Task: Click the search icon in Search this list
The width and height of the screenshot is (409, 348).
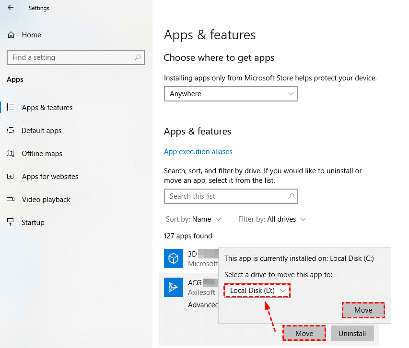Action: [291, 196]
